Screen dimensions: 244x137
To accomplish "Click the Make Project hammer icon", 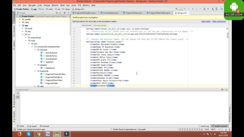I will (x=177, y=9).
